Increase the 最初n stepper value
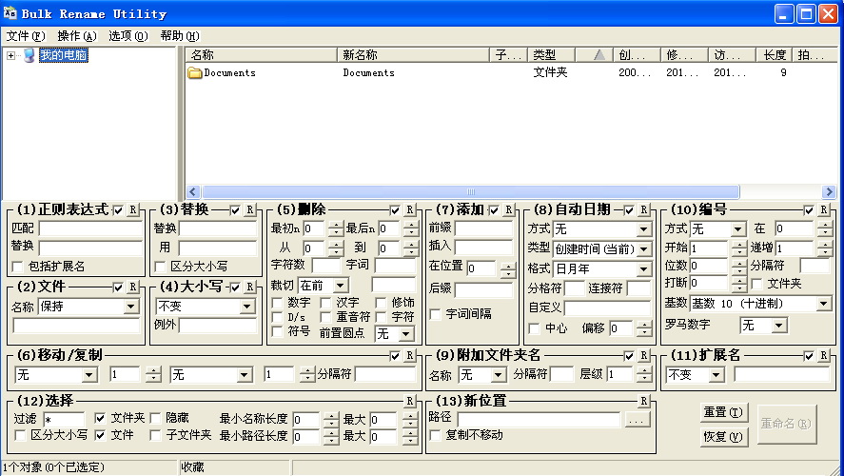 pos(336,225)
